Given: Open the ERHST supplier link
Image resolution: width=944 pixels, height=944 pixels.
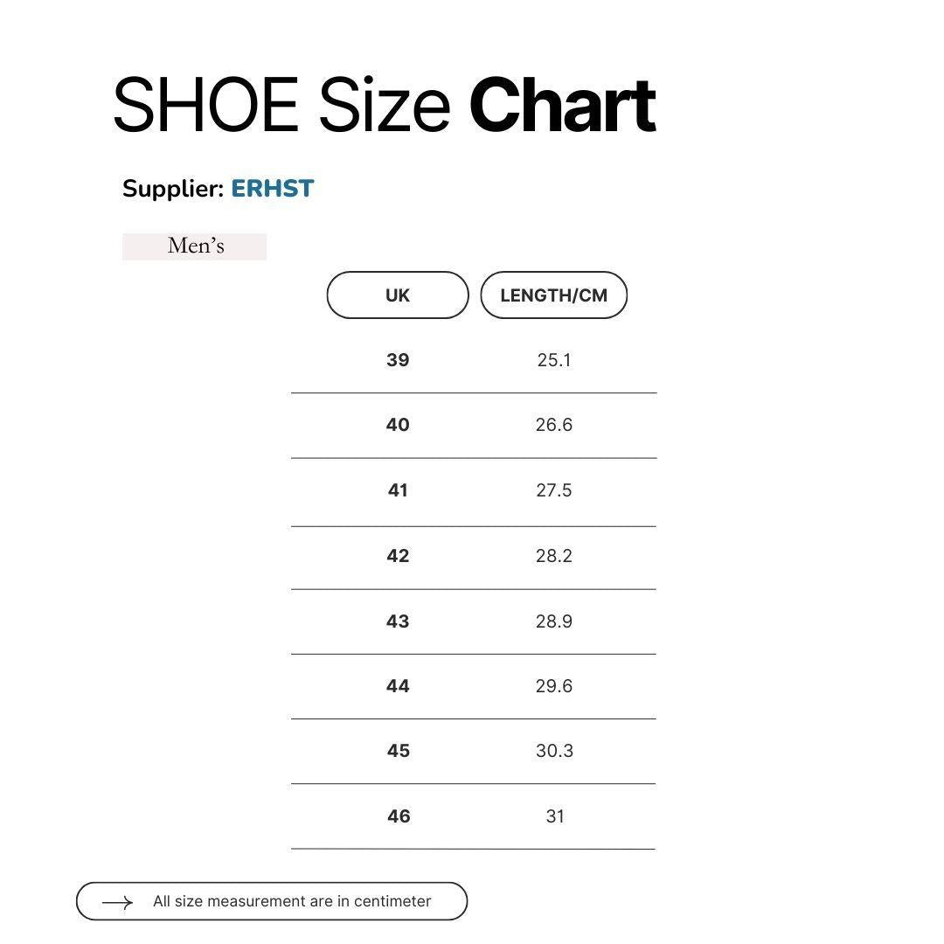Looking at the screenshot, I should (x=273, y=189).
